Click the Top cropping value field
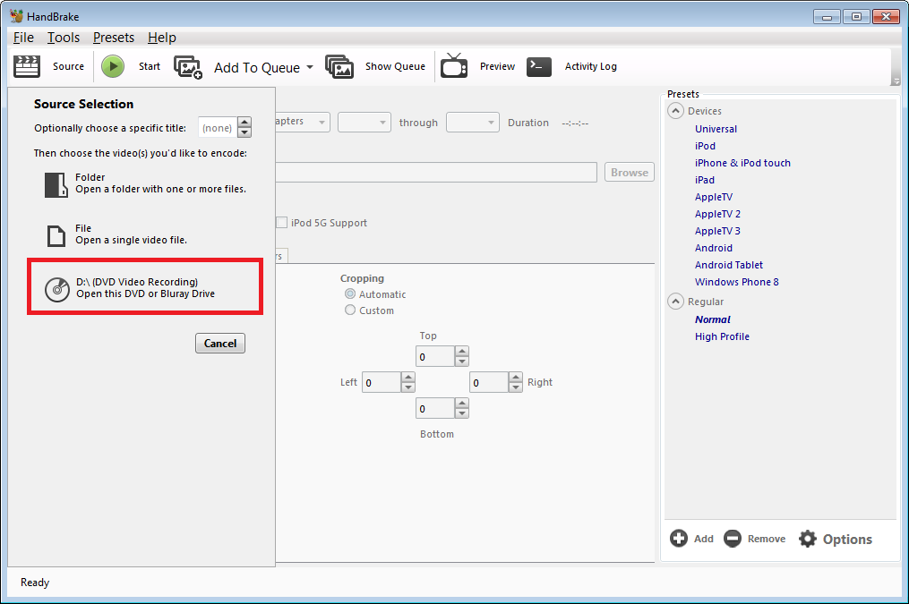 [x=435, y=357]
